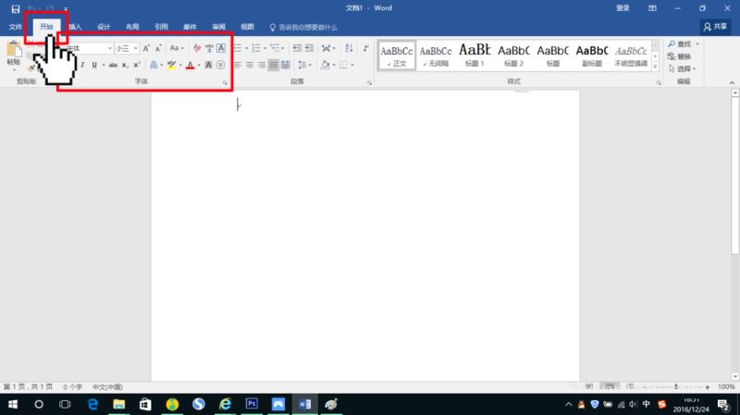Image resolution: width=740 pixels, height=415 pixels.
Task: Select the 标题 1 heading style
Action: (x=475, y=55)
